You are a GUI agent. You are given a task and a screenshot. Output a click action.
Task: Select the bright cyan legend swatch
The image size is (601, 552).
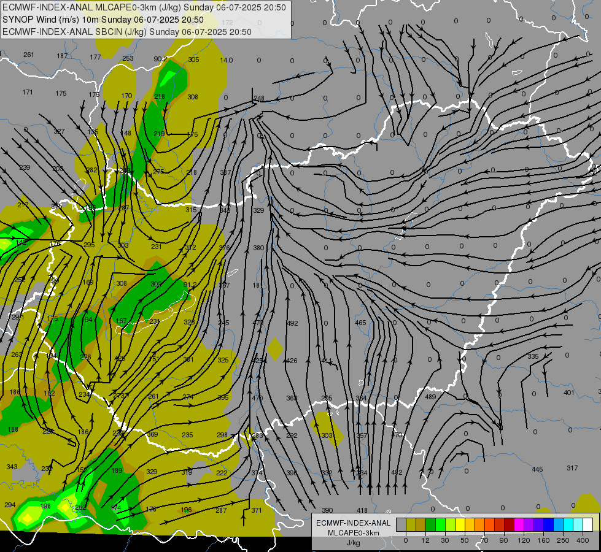569,524
